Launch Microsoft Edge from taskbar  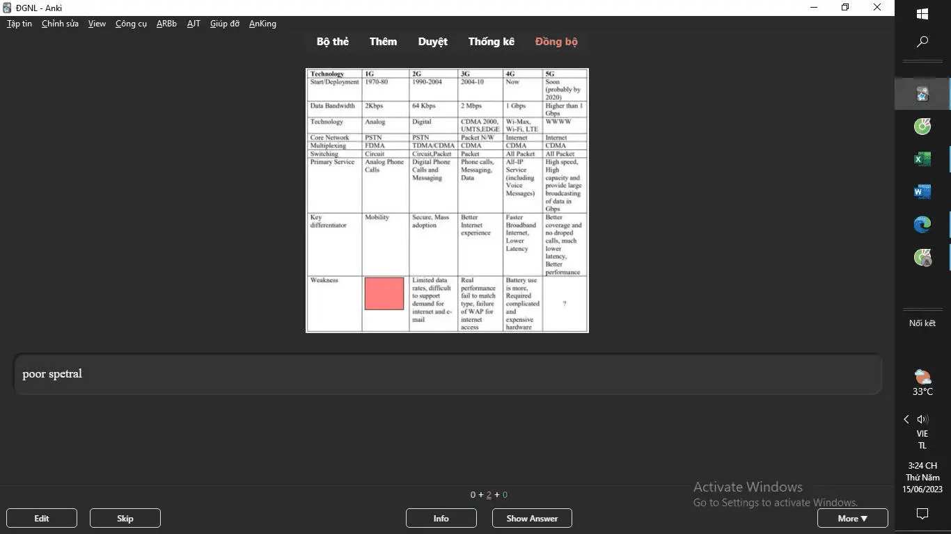point(922,225)
